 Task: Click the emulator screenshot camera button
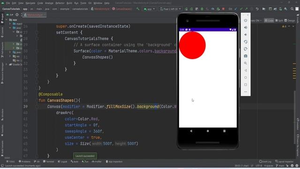246,56
